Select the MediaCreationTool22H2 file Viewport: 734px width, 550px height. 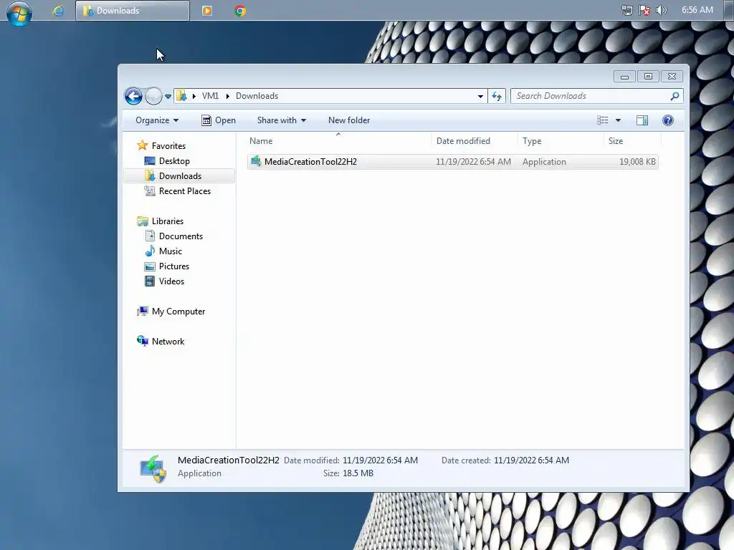[x=453, y=162]
